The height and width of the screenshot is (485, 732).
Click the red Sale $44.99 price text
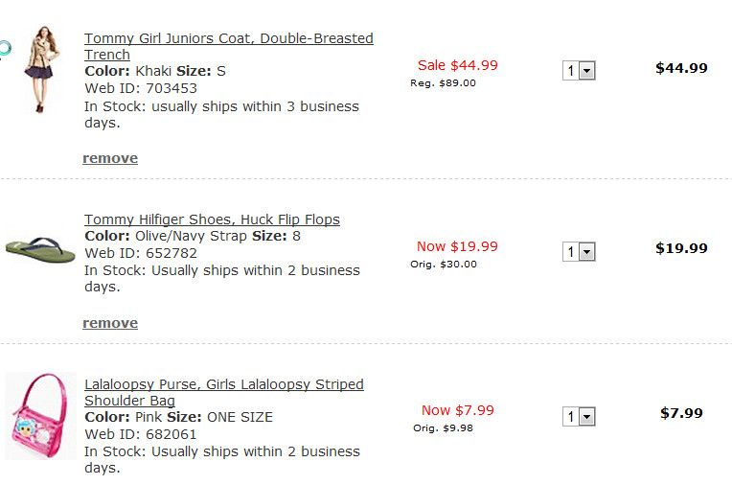click(x=457, y=65)
